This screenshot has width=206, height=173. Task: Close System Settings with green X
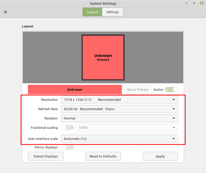202,3
